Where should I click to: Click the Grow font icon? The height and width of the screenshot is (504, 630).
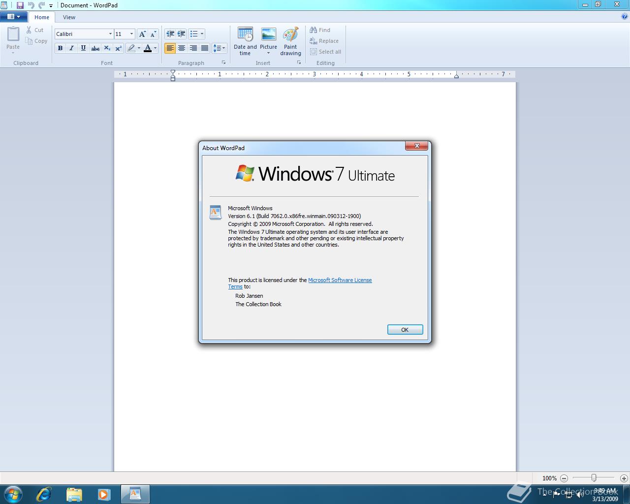tap(142, 34)
